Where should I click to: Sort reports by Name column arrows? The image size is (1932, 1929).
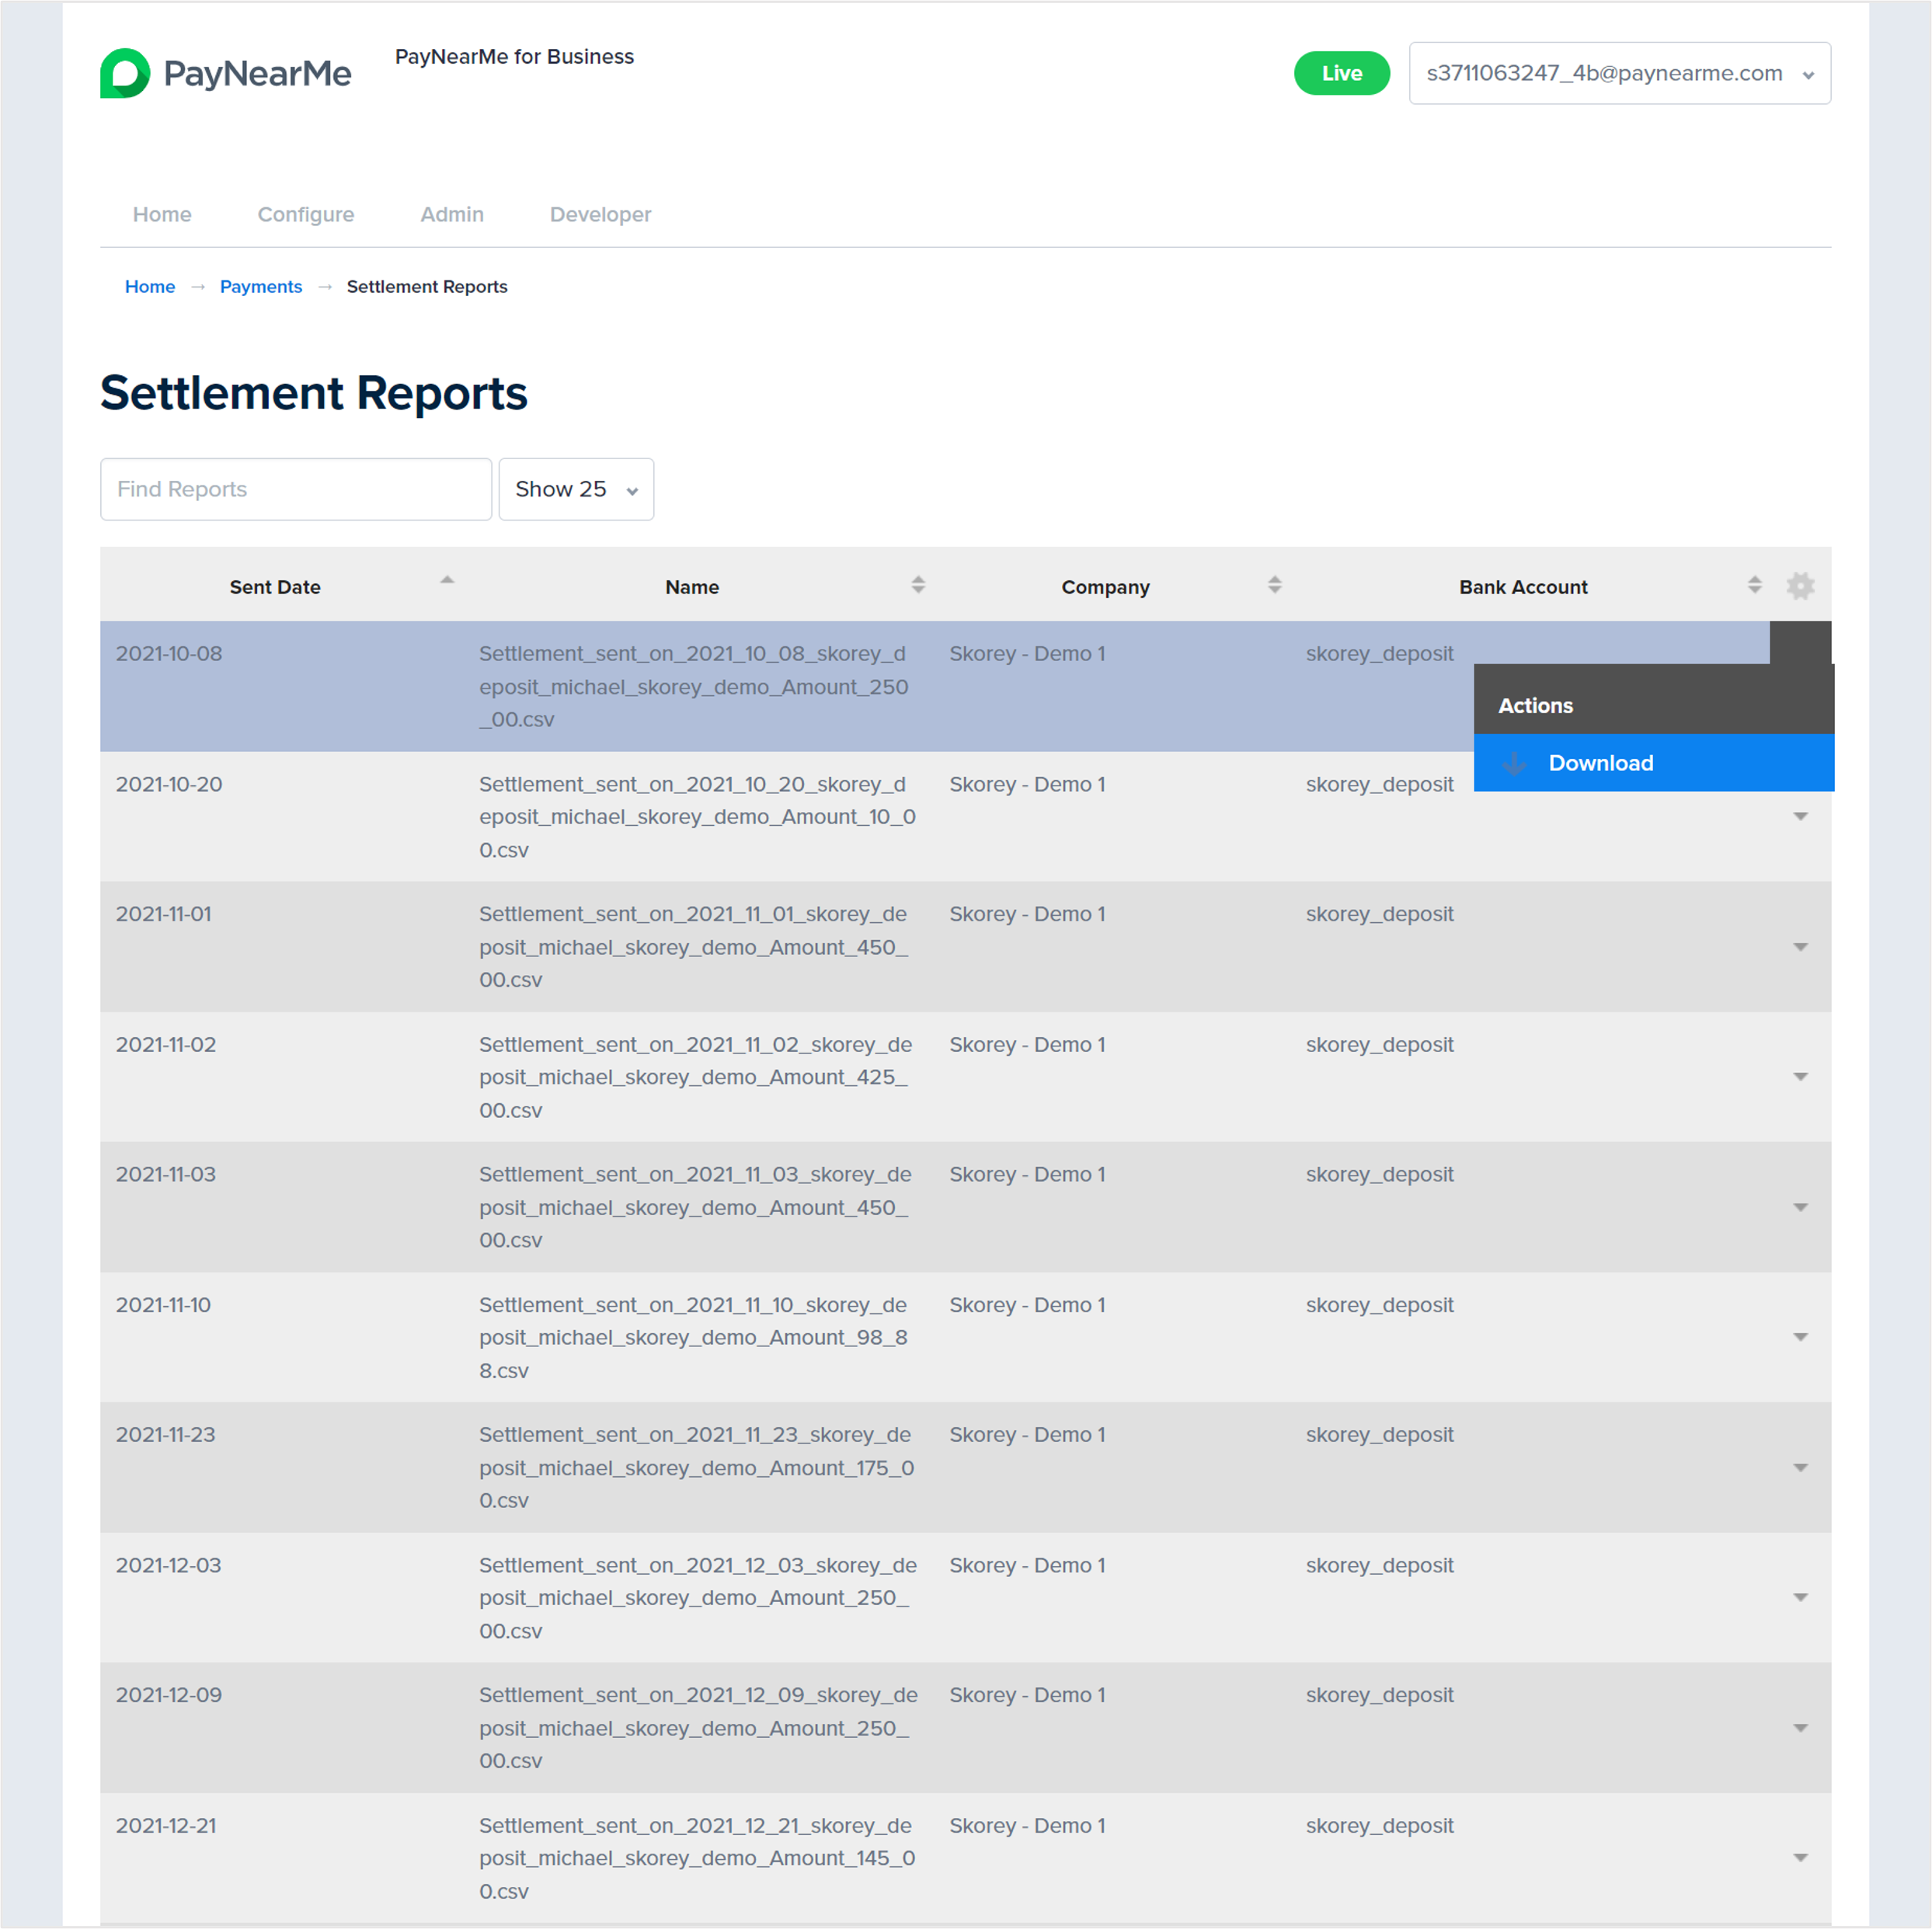[918, 586]
